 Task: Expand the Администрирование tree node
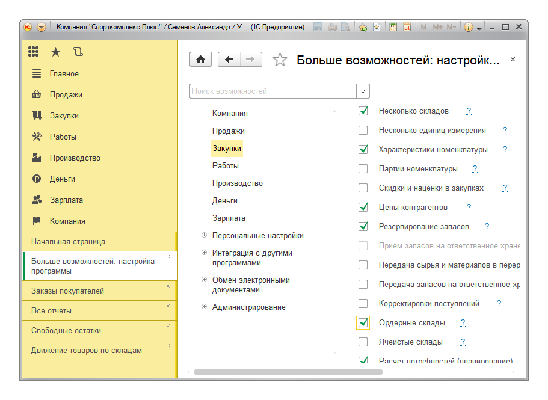tap(205, 307)
